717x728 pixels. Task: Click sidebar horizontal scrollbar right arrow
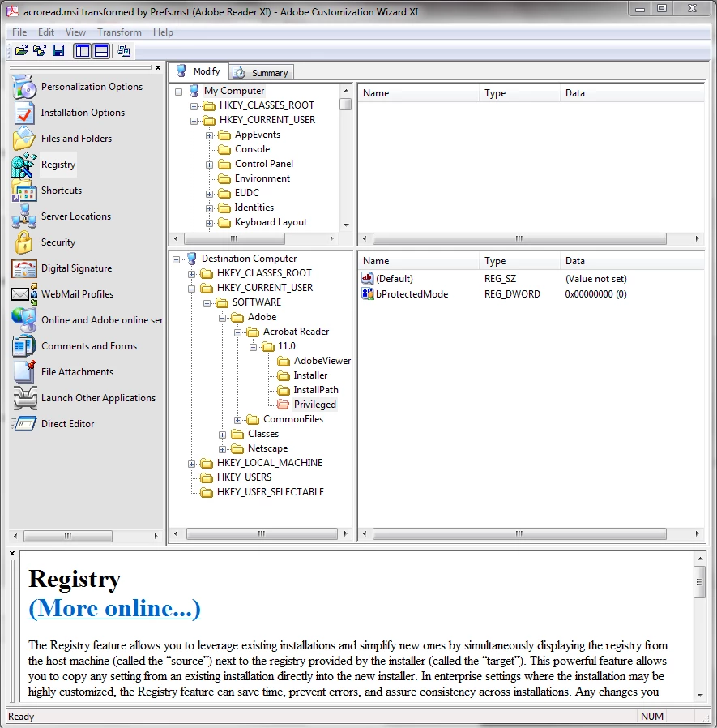[156, 536]
